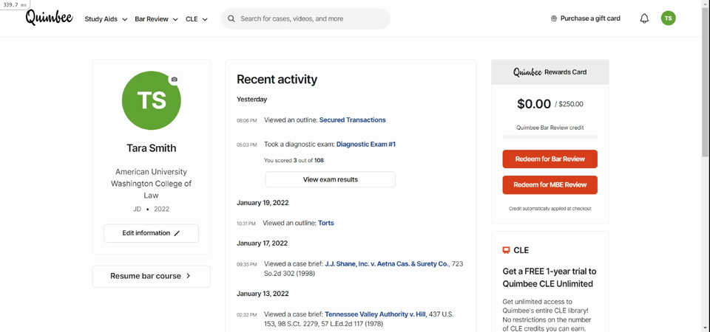Click the Redeem for Bar Review button
Image resolution: width=710 pixels, height=332 pixels.
pos(550,159)
